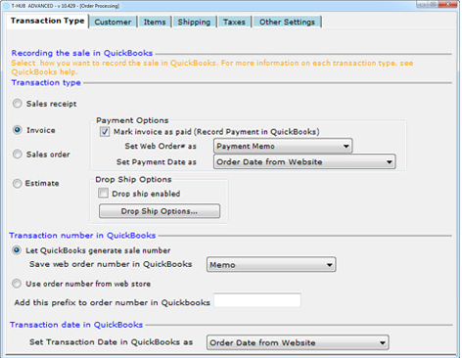Viewport: 462px width, 358px height.
Task: Choose the Sales order radio option
Action: [x=18, y=154]
